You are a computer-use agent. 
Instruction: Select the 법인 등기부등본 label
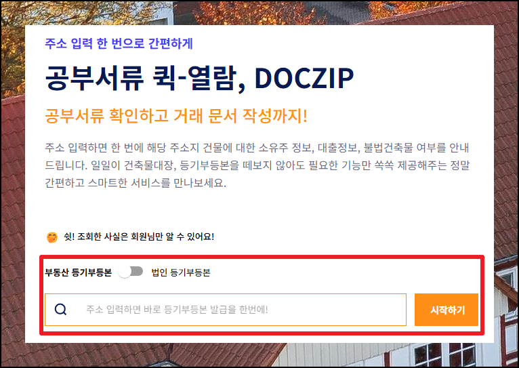tap(181, 272)
